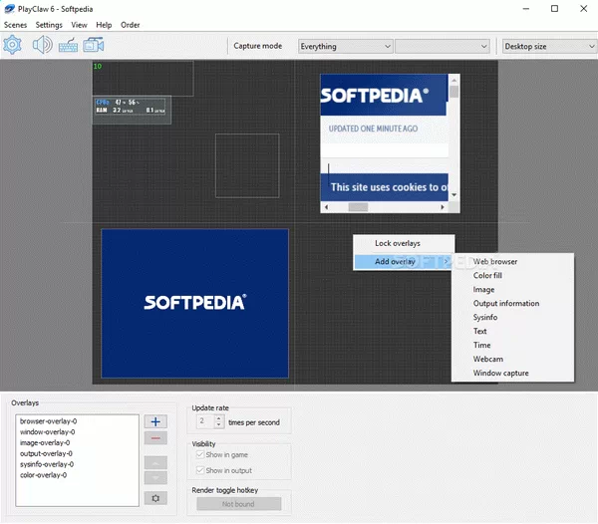
Task: Move overlay up with arrow button
Action: coord(155,462)
